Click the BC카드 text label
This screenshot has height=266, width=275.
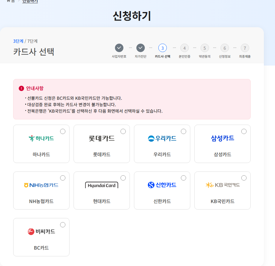coord(41,248)
